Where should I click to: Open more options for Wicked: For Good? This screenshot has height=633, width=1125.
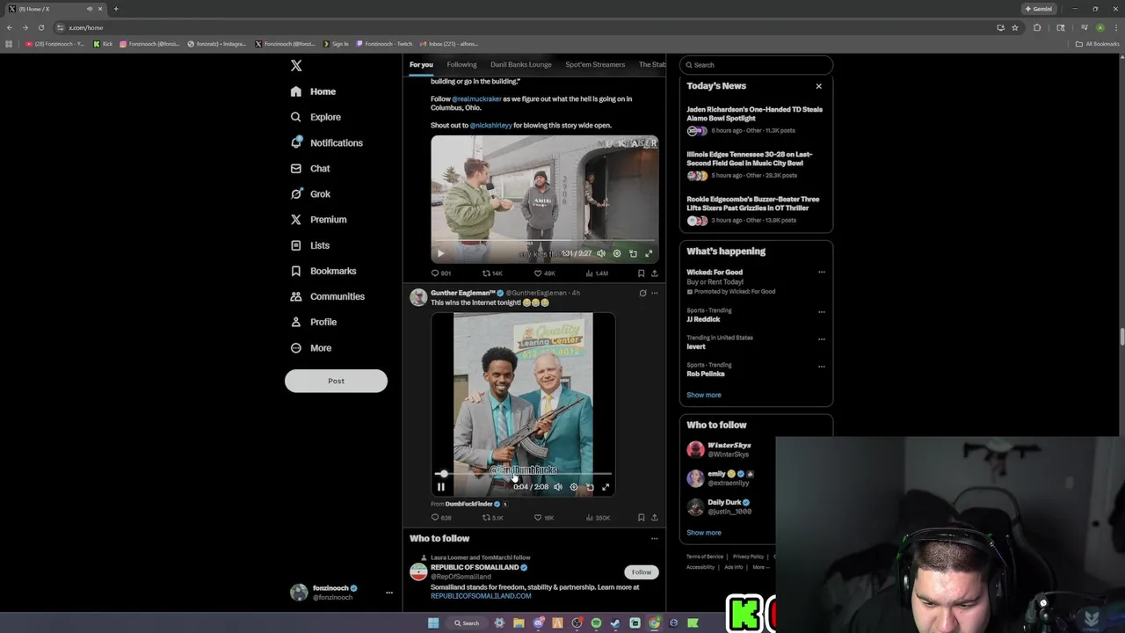click(x=822, y=273)
